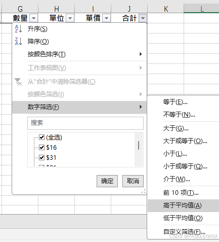Select 大于或等于(O)... filter option
Image resolution: width=219 pixels, height=242 pixels.
[183, 141]
